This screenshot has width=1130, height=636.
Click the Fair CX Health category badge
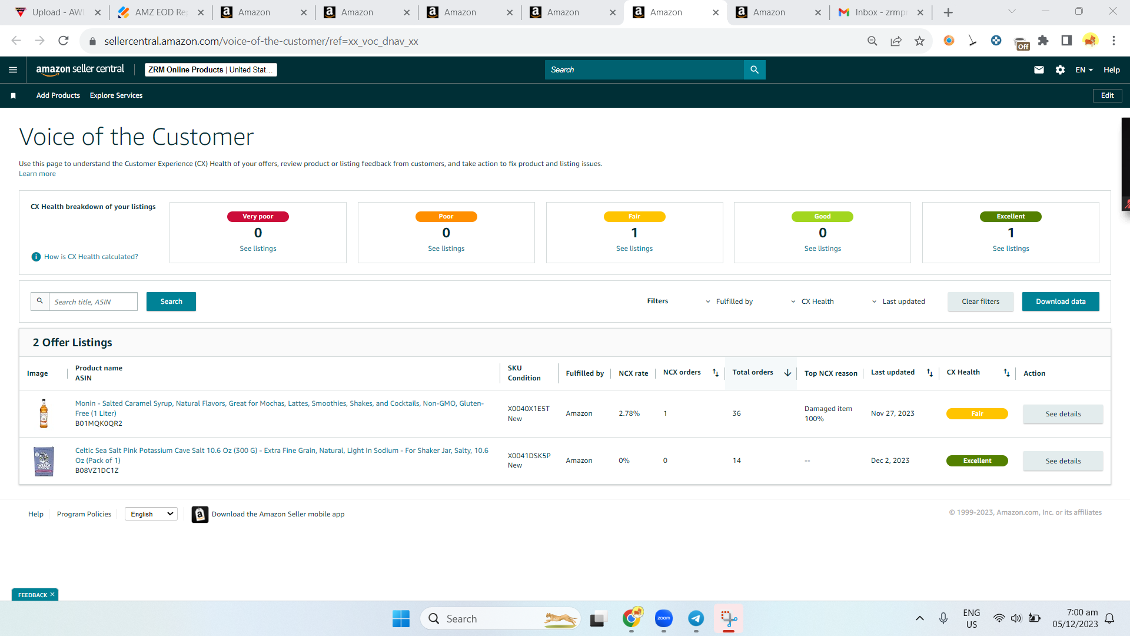634,217
